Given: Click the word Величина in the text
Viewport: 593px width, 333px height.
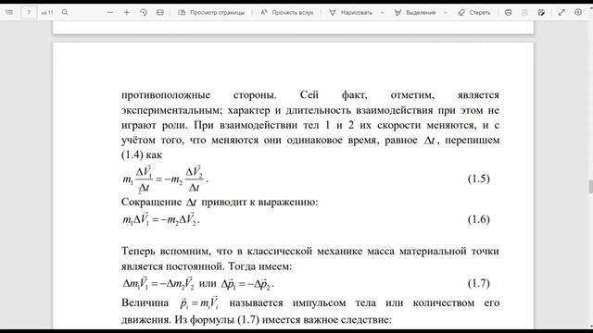Looking at the screenshot, I should point(145,302).
